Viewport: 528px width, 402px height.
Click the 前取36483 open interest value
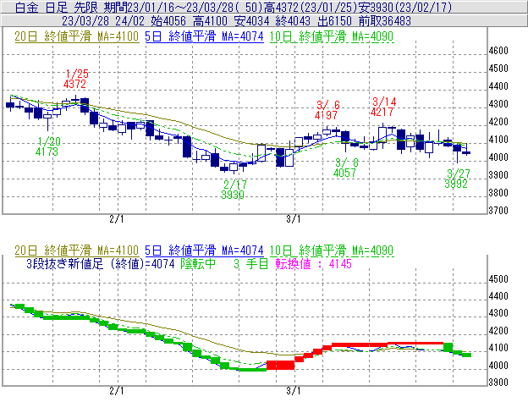[385, 21]
